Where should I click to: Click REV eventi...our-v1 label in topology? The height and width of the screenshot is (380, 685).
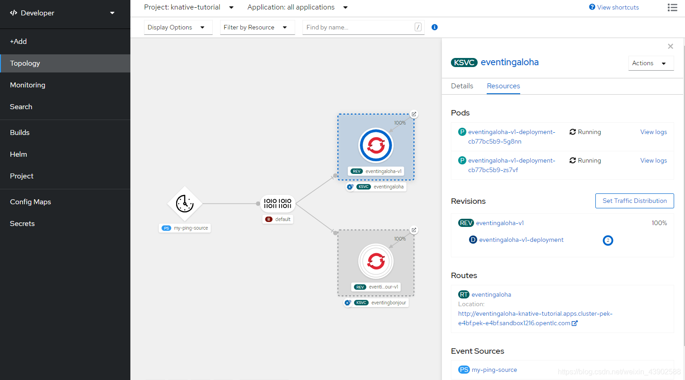point(376,287)
